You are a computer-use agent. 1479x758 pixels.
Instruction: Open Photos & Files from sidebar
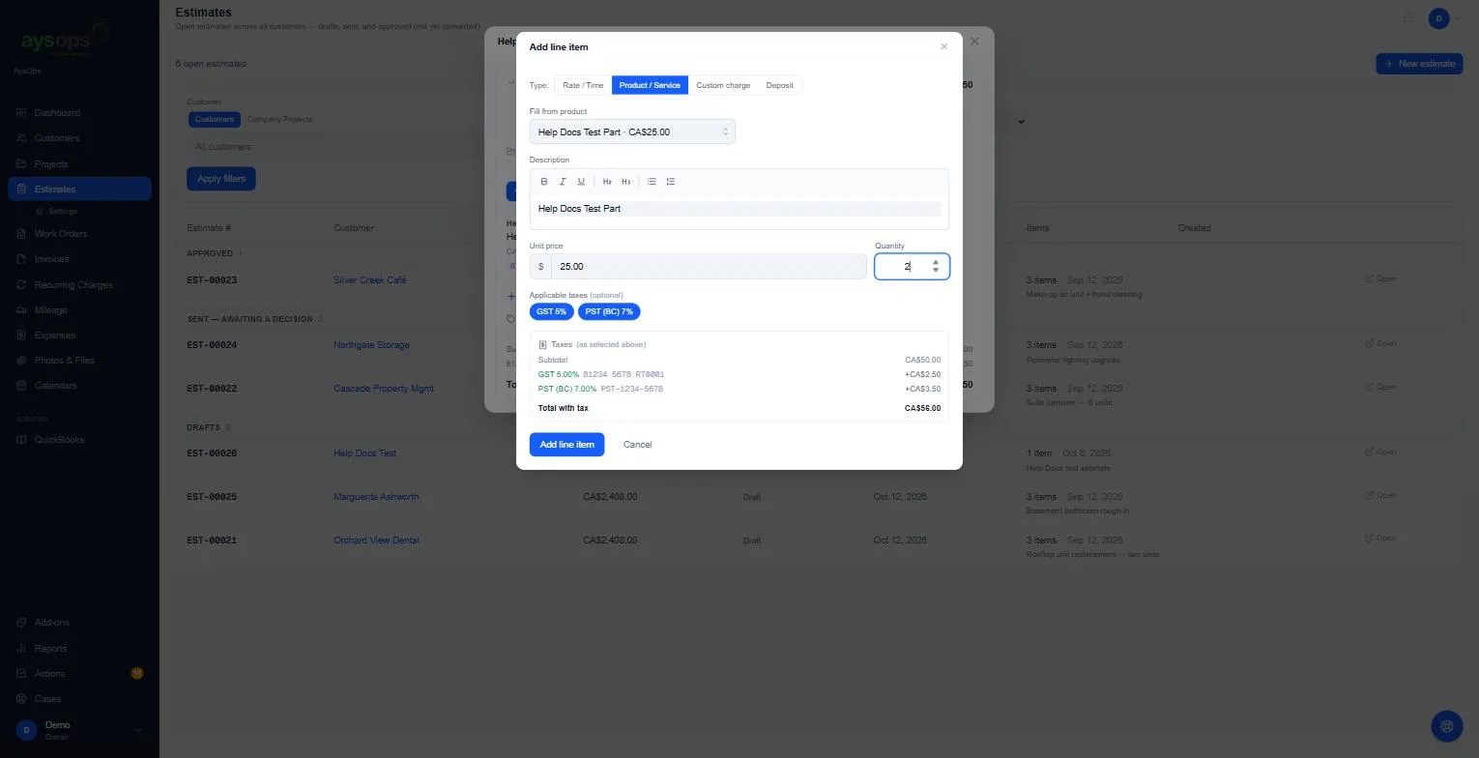pyautogui.click(x=64, y=361)
